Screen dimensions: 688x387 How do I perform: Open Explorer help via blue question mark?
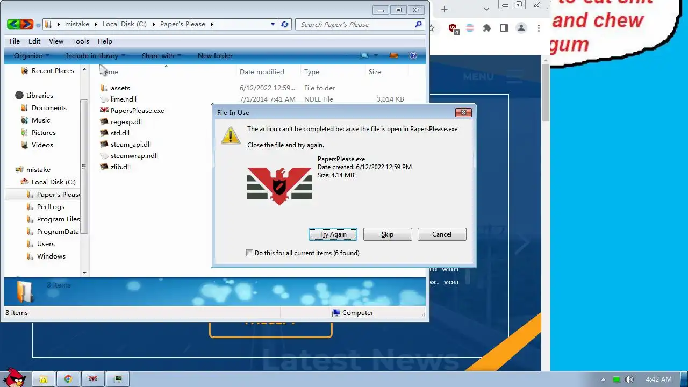[x=413, y=55]
